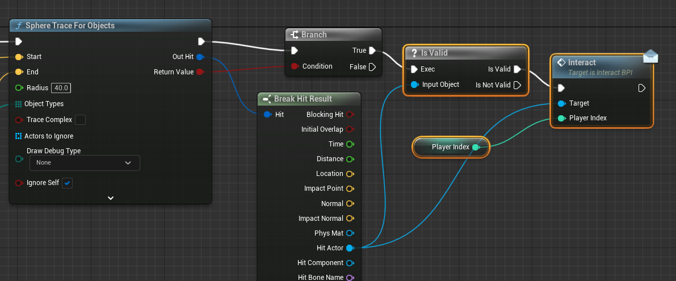Click the Is Not Valid output pin
Image resolution: width=676 pixels, height=281 pixels.
[x=517, y=85]
